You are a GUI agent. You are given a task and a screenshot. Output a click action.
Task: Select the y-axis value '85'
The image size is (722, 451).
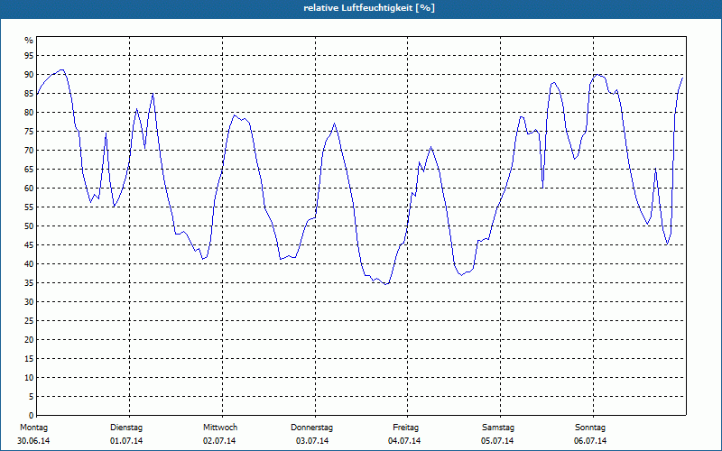(29, 94)
